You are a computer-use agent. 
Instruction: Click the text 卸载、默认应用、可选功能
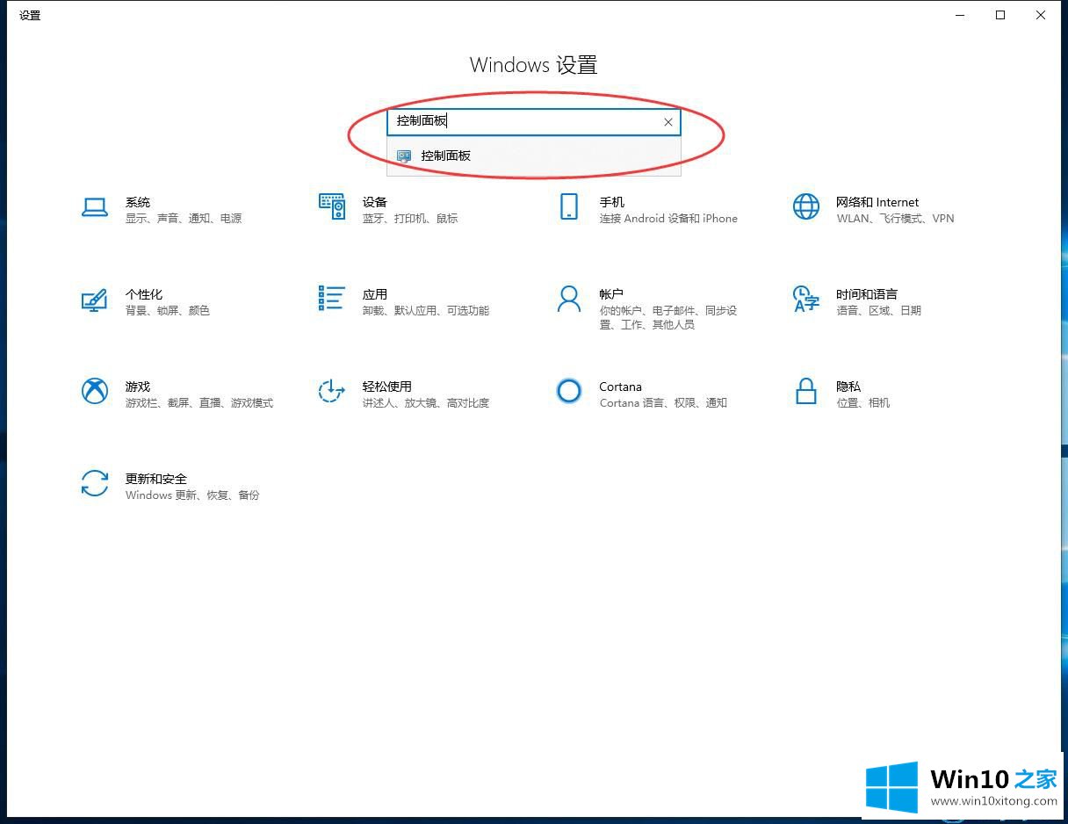tap(426, 311)
